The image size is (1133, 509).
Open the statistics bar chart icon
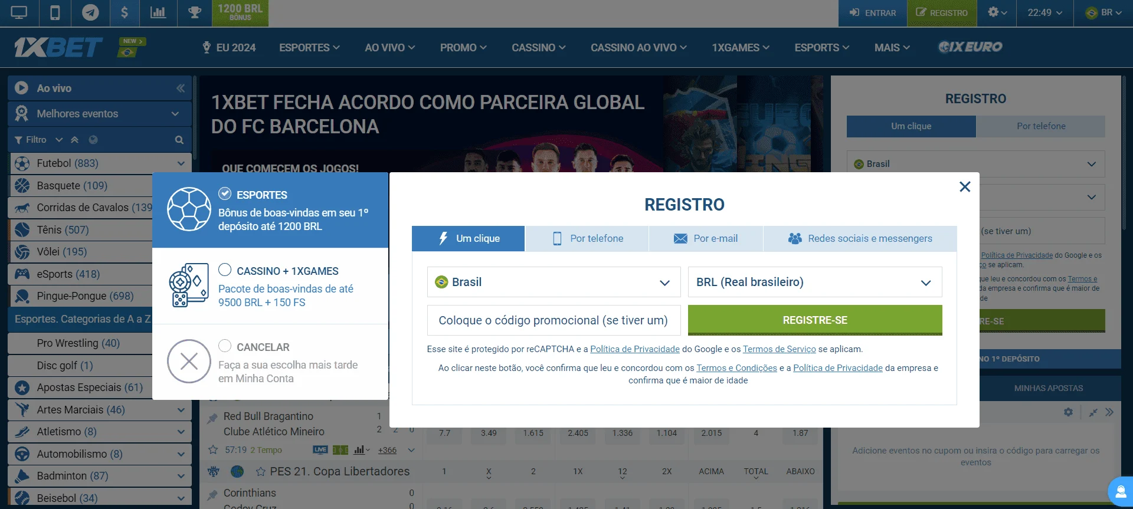click(x=158, y=12)
